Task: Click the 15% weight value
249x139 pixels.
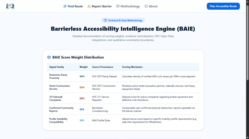Action: click(x=82, y=109)
